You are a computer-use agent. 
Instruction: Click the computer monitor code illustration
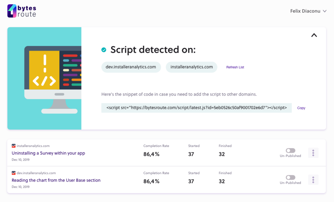pos(53,79)
